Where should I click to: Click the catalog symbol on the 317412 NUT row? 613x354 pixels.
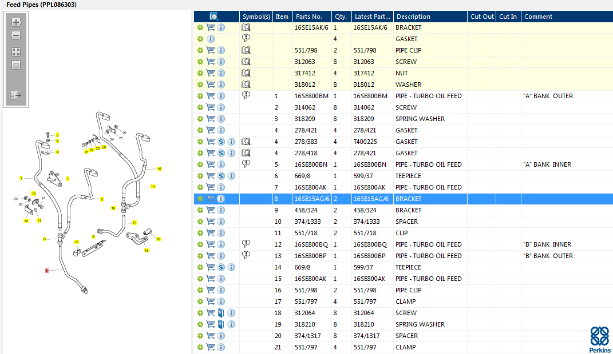246,73
